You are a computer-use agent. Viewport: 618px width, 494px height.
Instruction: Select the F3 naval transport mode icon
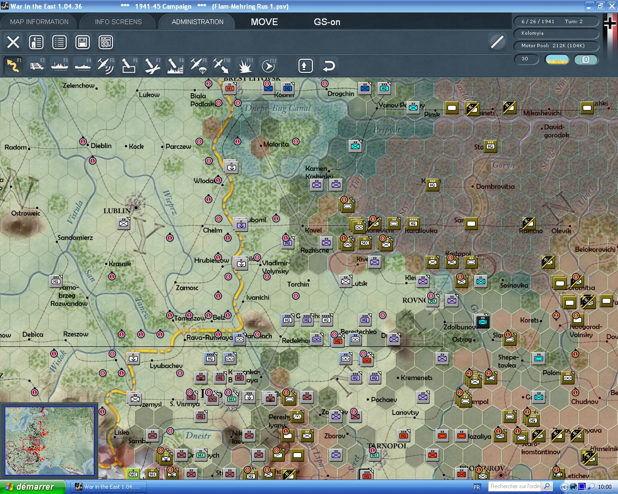pos(60,66)
